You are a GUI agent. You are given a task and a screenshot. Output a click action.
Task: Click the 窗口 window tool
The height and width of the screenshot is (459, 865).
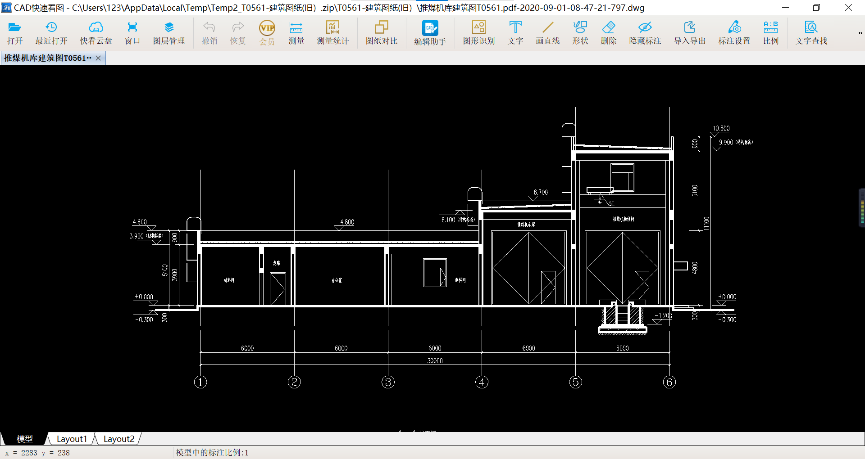click(132, 33)
